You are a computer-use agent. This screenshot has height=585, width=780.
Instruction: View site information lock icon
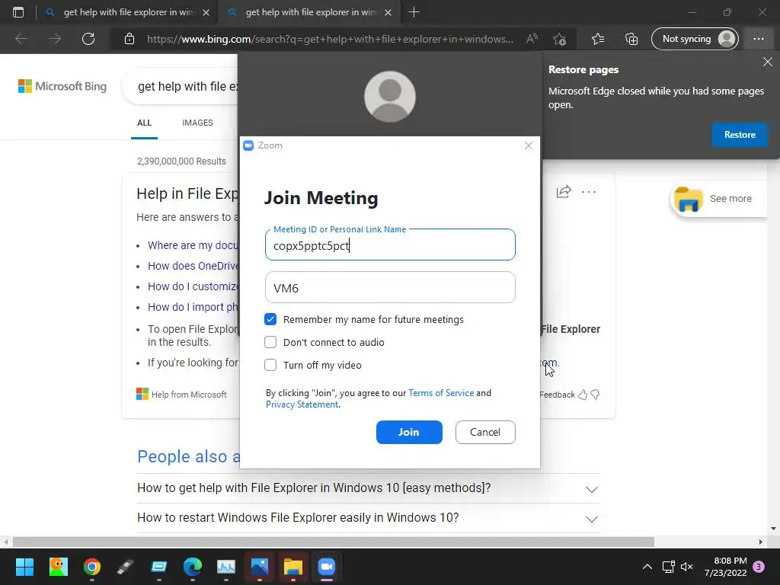click(x=129, y=39)
